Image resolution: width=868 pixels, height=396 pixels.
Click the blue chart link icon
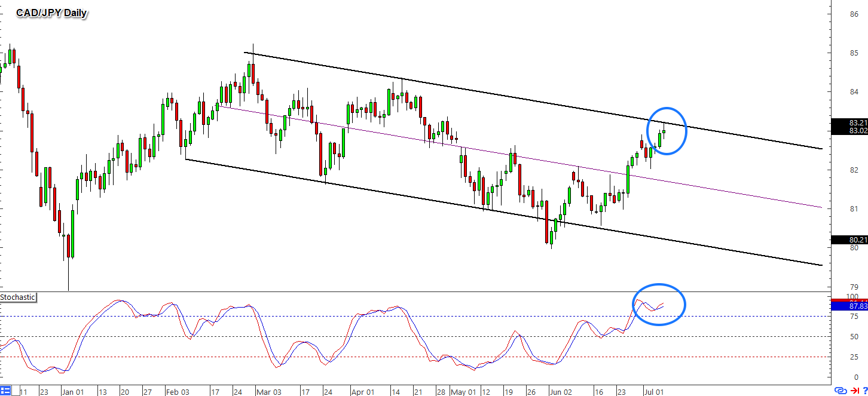[x=841, y=391]
